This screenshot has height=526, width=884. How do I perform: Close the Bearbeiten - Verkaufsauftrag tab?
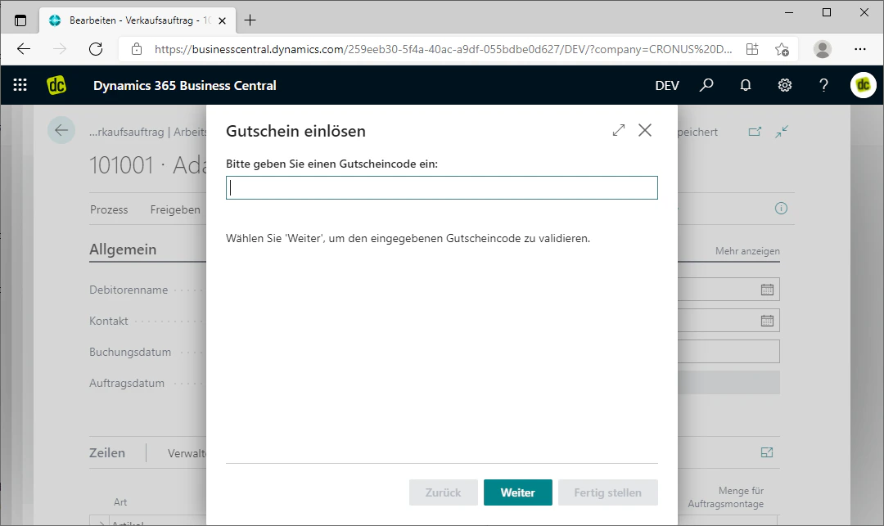click(222, 20)
